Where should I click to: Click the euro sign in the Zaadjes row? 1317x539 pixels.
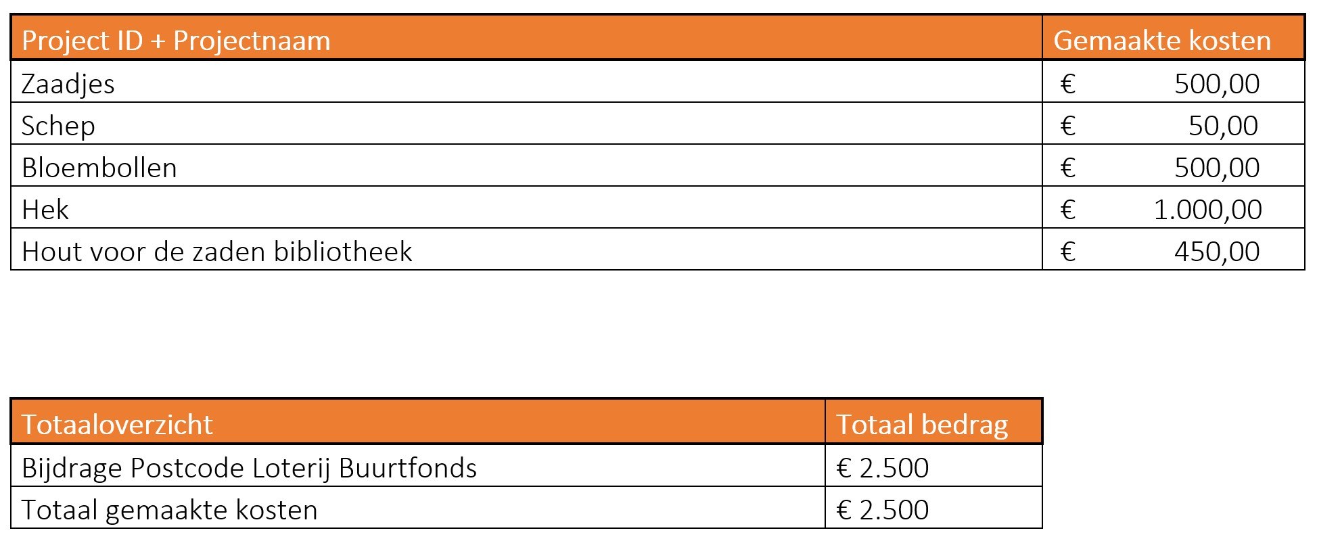tap(1068, 84)
